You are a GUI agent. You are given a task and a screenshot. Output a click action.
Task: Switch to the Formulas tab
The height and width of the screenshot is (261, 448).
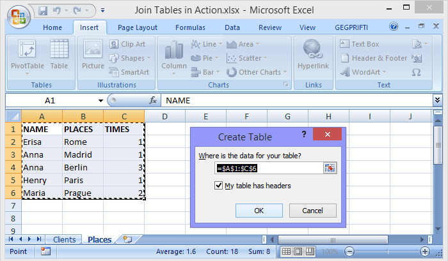coord(190,27)
